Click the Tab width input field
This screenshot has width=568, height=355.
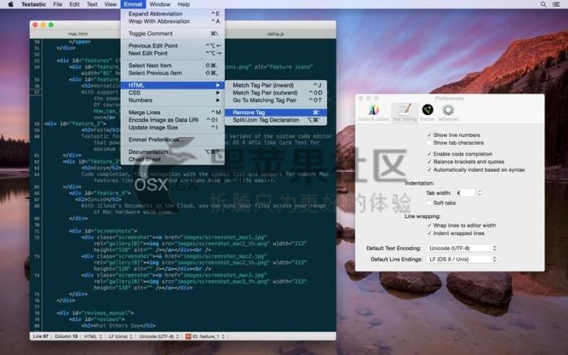coord(465,193)
